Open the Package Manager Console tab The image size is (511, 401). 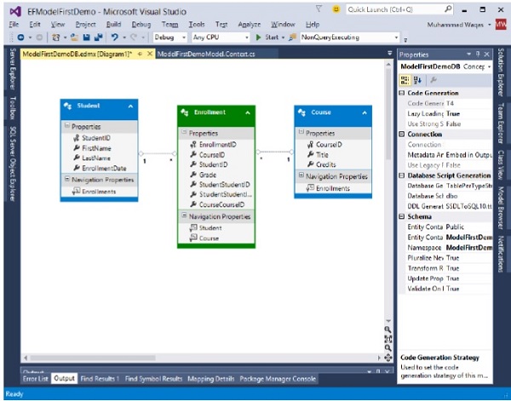point(278,378)
